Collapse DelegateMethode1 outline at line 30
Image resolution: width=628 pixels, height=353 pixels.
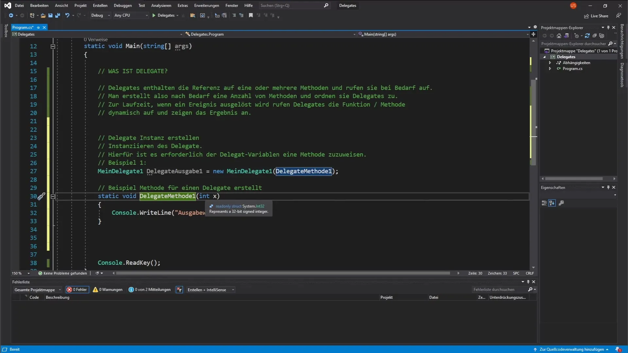[x=53, y=196]
